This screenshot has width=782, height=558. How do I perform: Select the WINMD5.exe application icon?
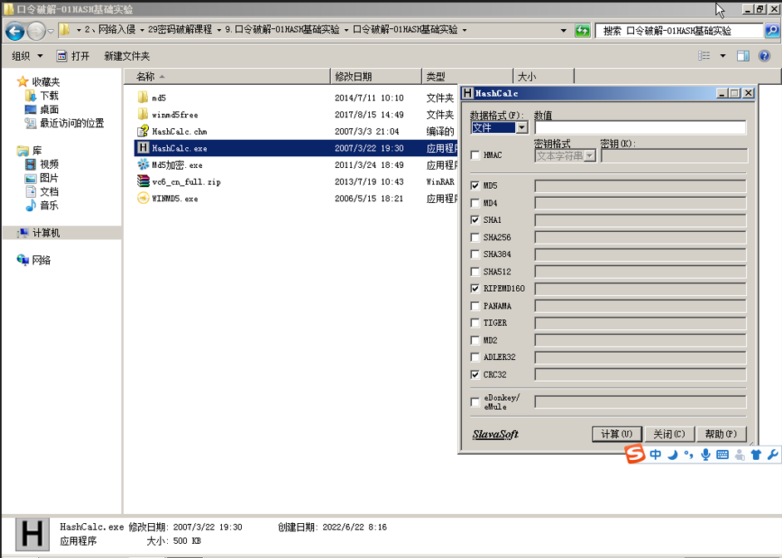(x=143, y=198)
